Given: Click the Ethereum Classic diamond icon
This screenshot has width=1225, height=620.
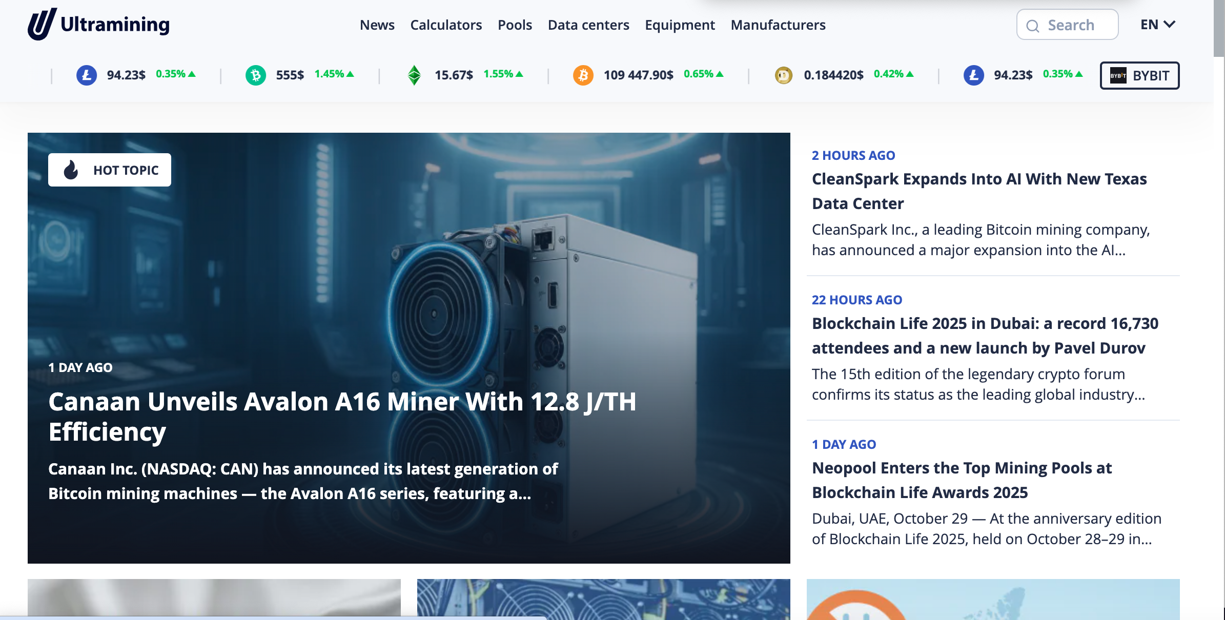Looking at the screenshot, I should coord(414,75).
